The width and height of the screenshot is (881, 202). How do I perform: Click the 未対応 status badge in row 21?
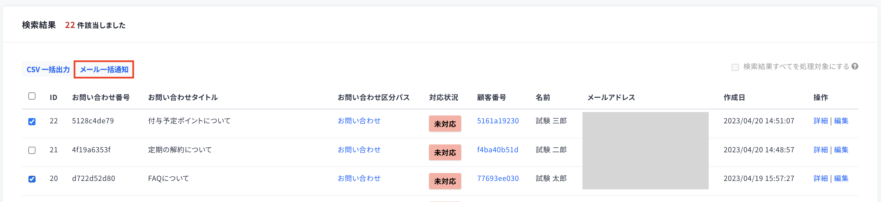click(x=444, y=153)
